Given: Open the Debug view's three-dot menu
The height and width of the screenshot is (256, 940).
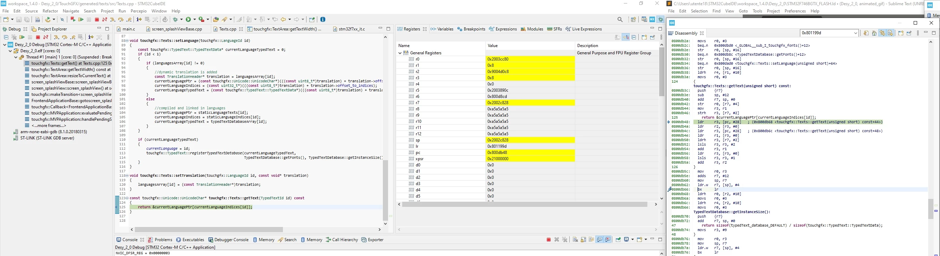Looking at the screenshot, I should (109, 37).
